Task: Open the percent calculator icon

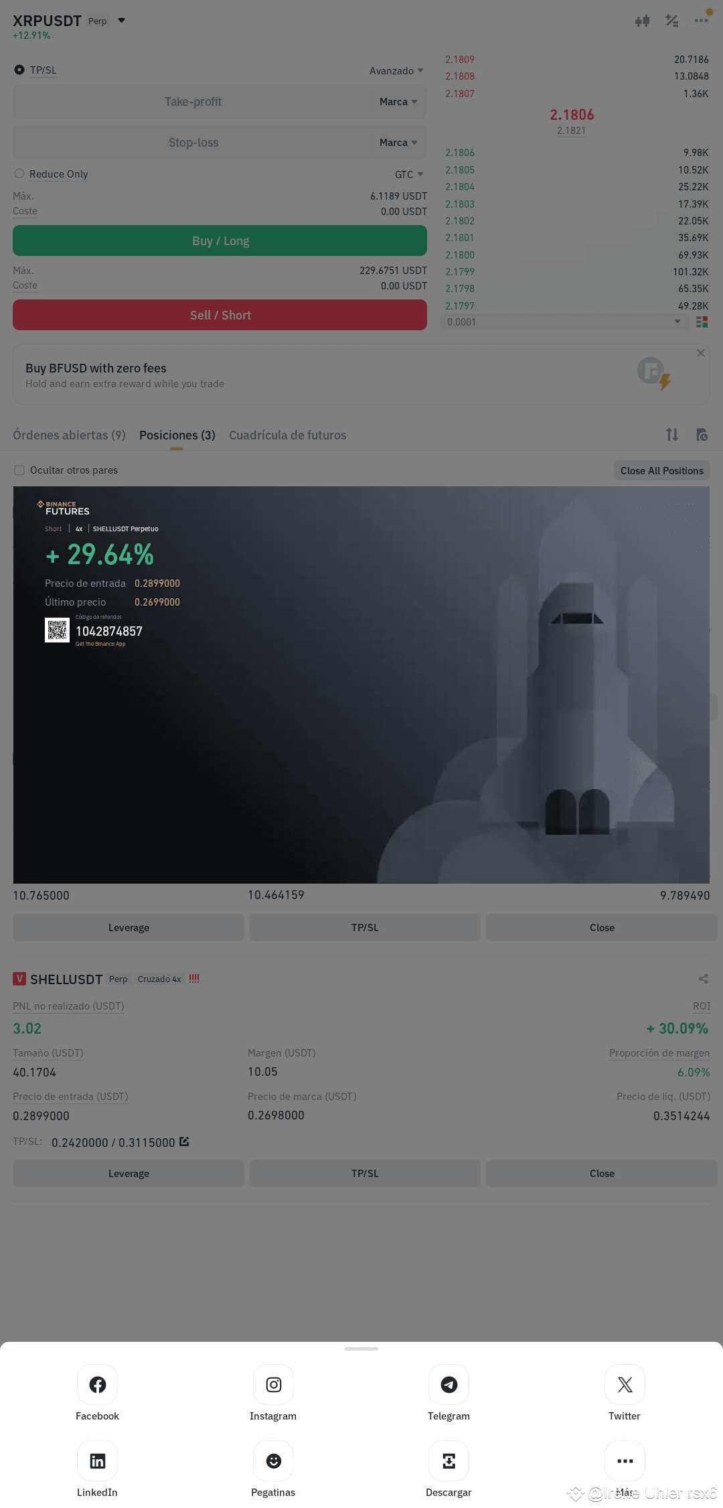Action: coord(671,21)
